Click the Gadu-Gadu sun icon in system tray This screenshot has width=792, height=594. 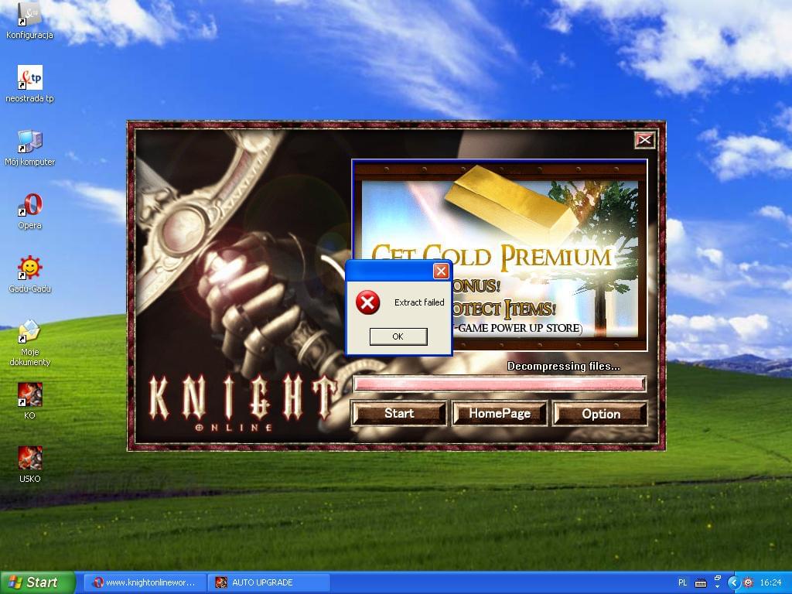(x=749, y=582)
